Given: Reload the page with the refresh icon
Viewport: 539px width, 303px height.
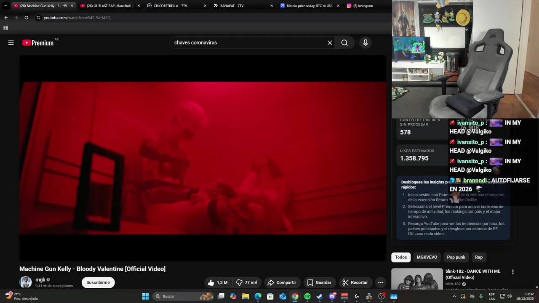Looking at the screenshot, I should (x=26, y=18).
